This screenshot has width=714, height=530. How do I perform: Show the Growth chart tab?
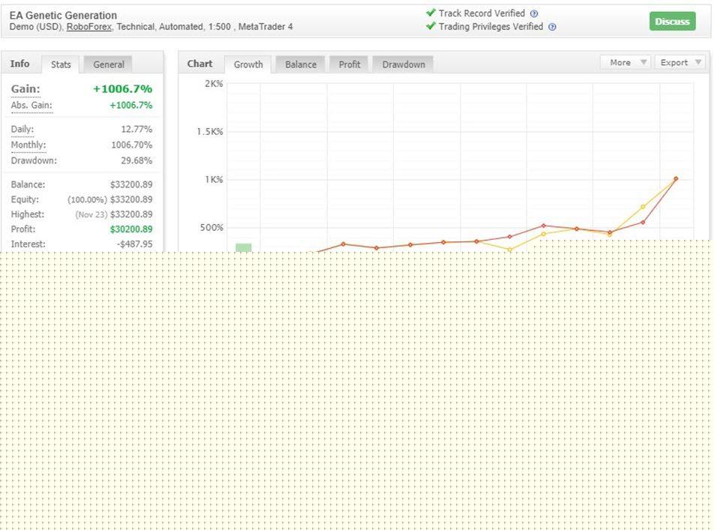click(248, 64)
